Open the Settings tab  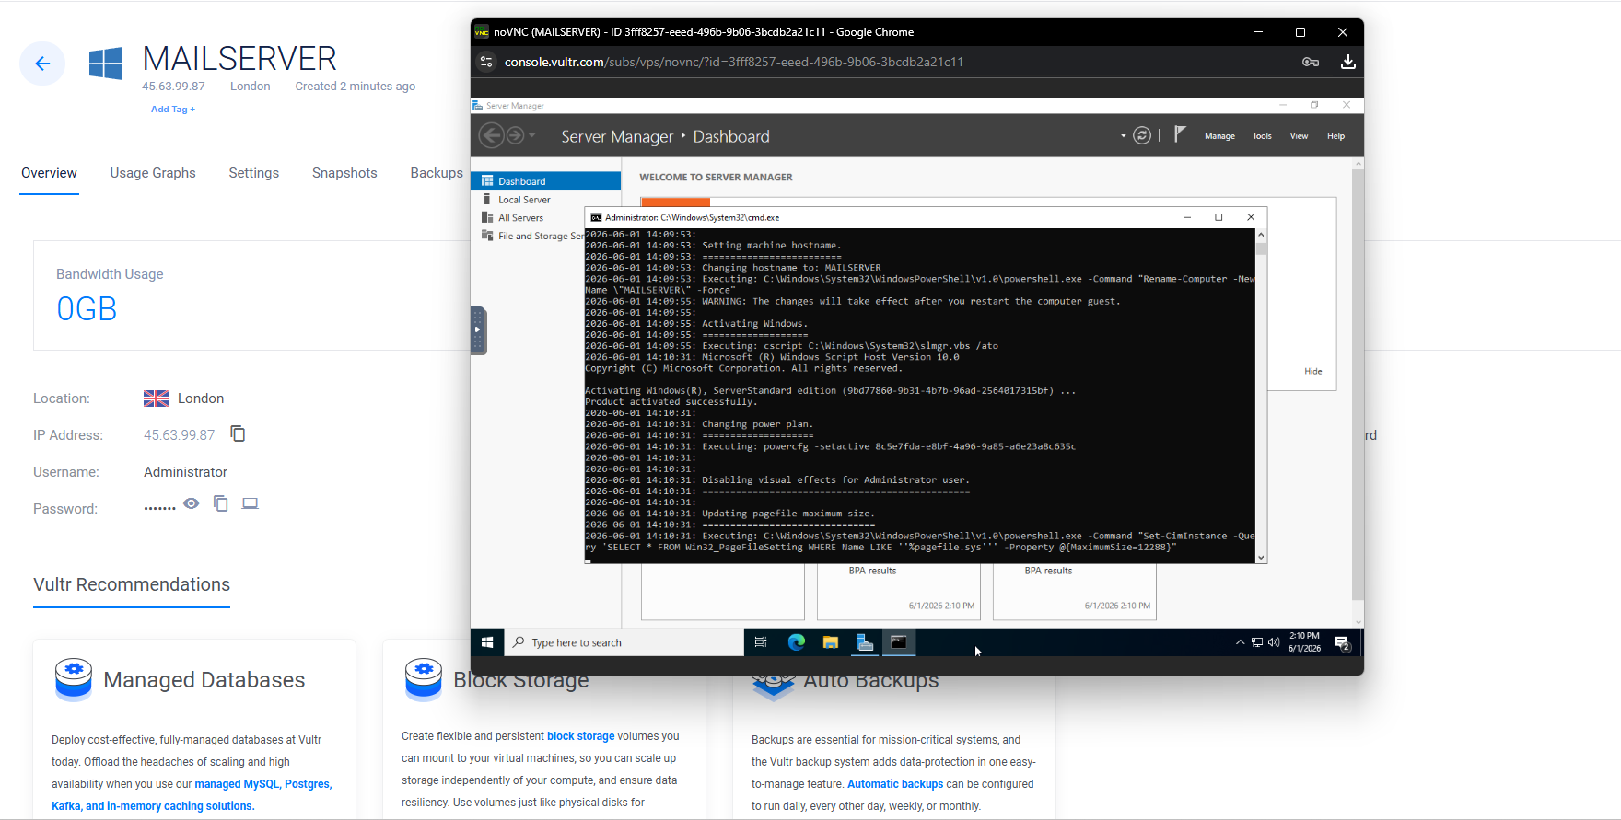click(254, 173)
